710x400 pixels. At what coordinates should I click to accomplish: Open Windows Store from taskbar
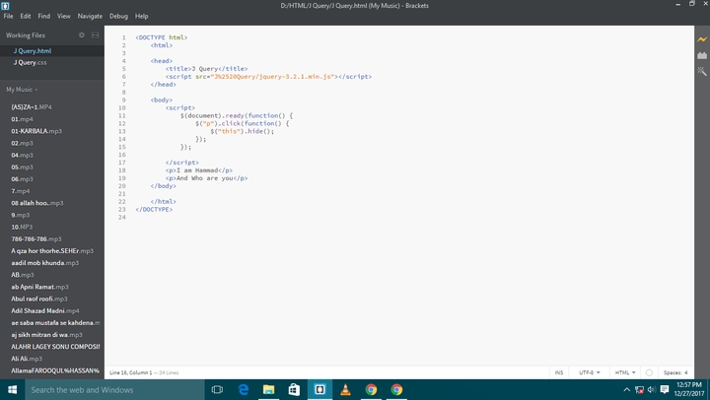294,389
